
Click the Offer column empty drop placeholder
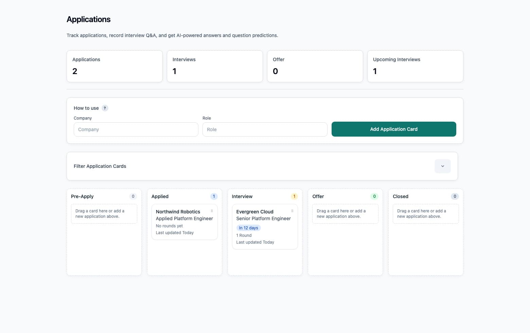(x=345, y=214)
